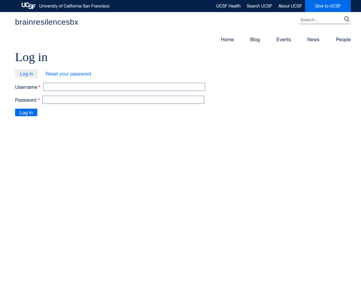The width and height of the screenshot is (361, 289).
Task: Select the News menu item
Action: [313, 40]
